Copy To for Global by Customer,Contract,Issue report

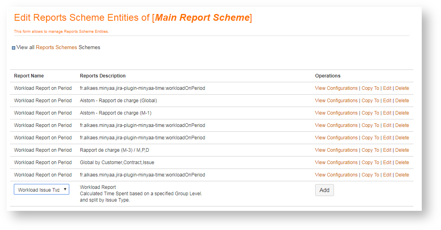coord(370,163)
